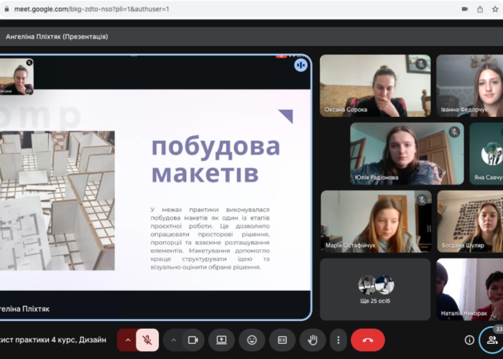Screen dimensions: 503x359
Task: Open the emoji reactions button
Action: (x=252, y=340)
